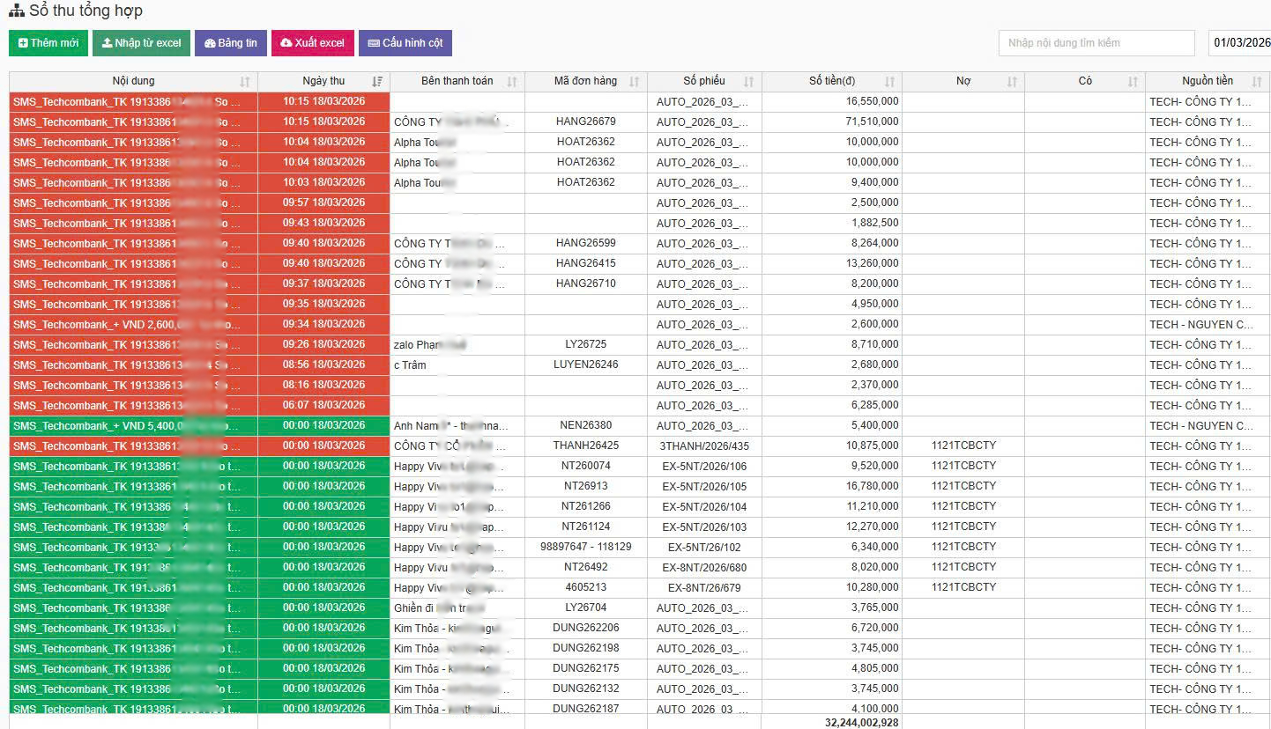Open the date filter starting 01/03/2026
The height and width of the screenshot is (729, 1271).
coord(1241,43)
